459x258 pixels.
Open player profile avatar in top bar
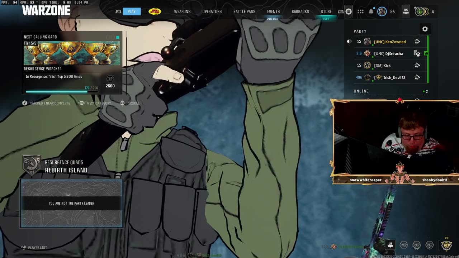[x=382, y=11]
